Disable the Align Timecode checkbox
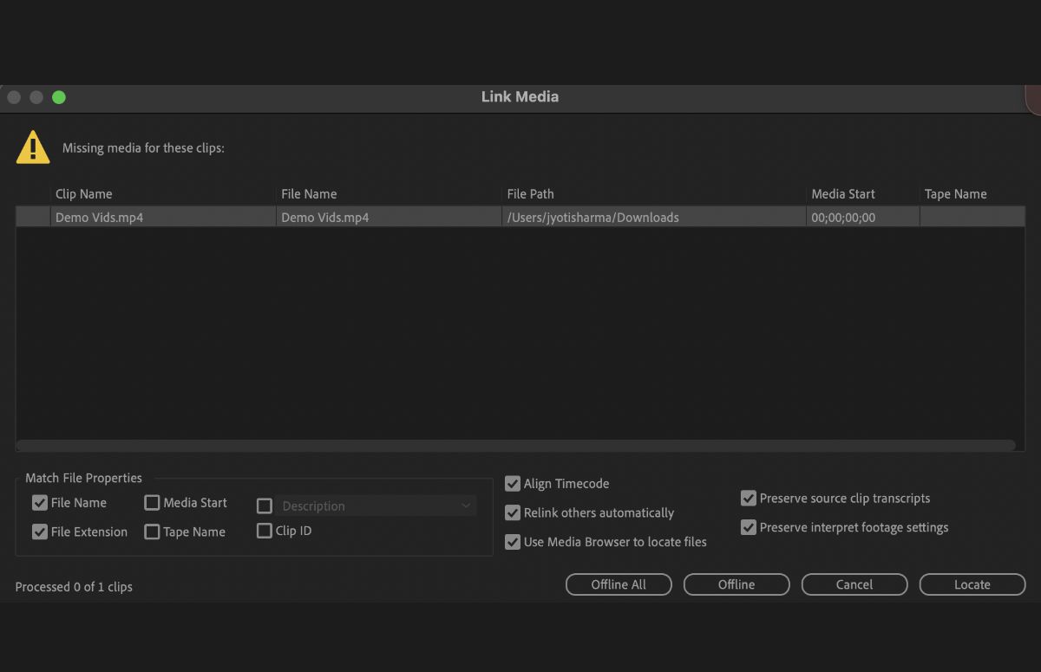 512,483
